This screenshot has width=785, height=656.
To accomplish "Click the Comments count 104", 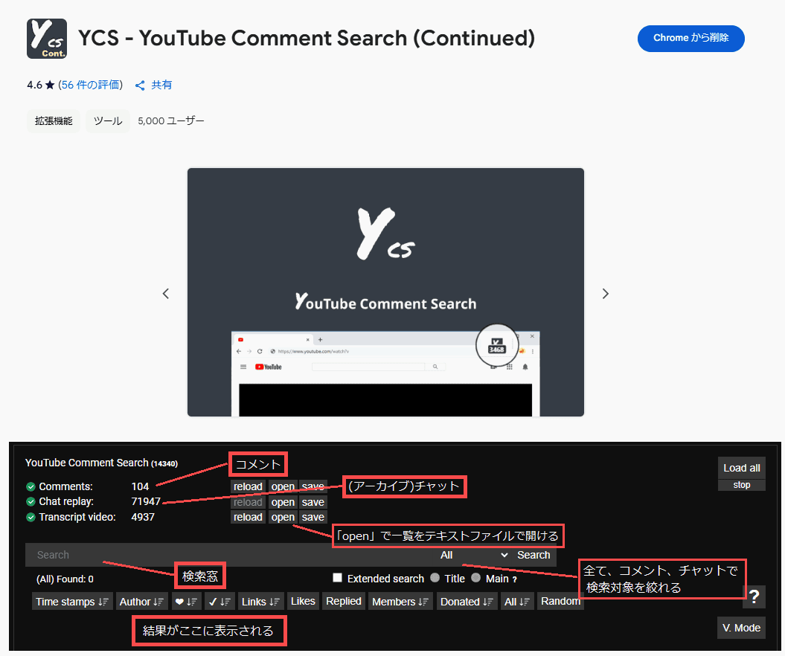I will [140, 486].
